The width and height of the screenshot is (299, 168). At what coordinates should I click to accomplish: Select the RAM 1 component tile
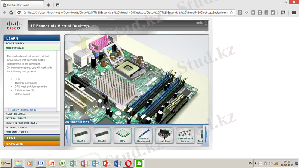(x=81, y=136)
